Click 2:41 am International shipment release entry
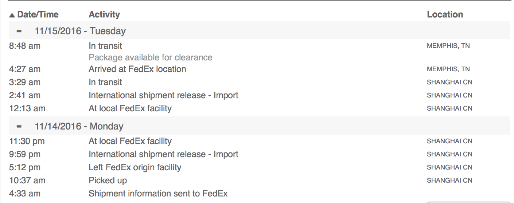The height and width of the screenshot is (203, 514). pyautogui.click(x=163, y=95)
